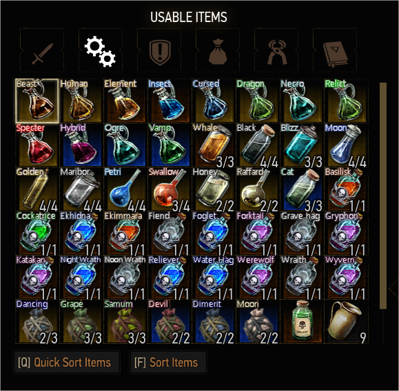Open the sack inventory tab
Screen dimensions: 399x391
pyautogui.click(x=218, y=50)
